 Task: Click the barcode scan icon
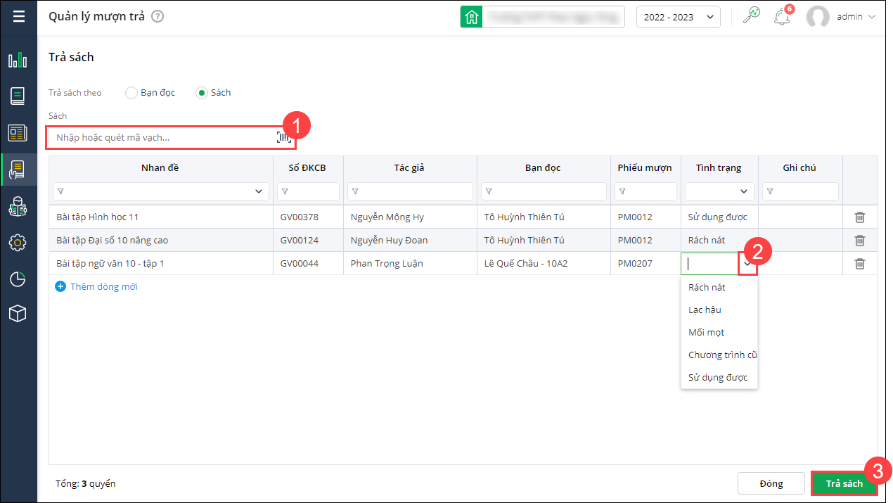click(284, 137)
